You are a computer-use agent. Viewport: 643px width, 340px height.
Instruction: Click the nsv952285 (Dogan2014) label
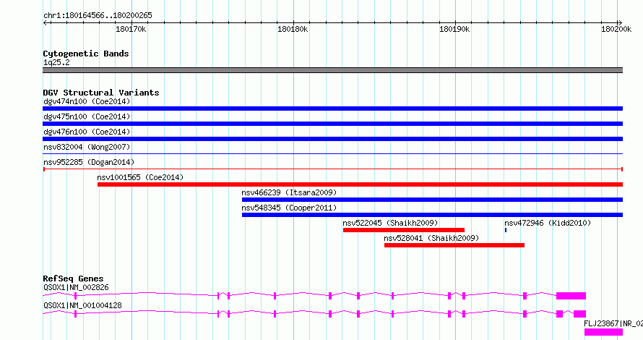[x=89, y=162]
